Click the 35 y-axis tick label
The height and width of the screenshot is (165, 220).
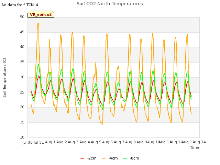pyautogui.click(x=22, y=62)
